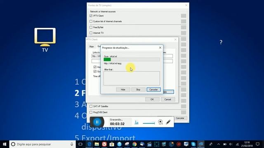Close the Progresso da atualização dialog

coord(160,48)
